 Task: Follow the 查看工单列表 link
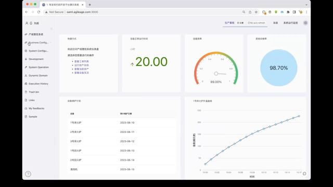[x=82, y=61]
